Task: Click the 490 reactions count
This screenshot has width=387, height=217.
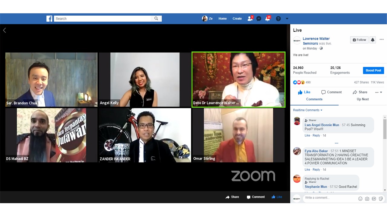Action: pos(308,82)
